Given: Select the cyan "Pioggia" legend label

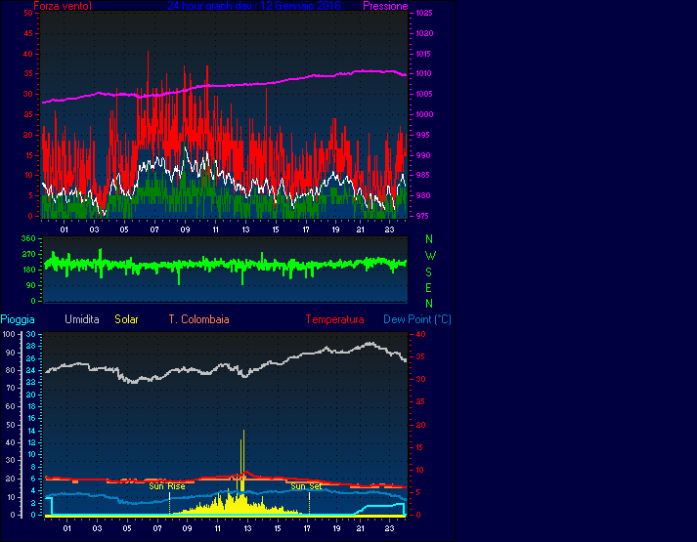Looking at the screenshot, I should pyautogui.click(x=18, y=319).
